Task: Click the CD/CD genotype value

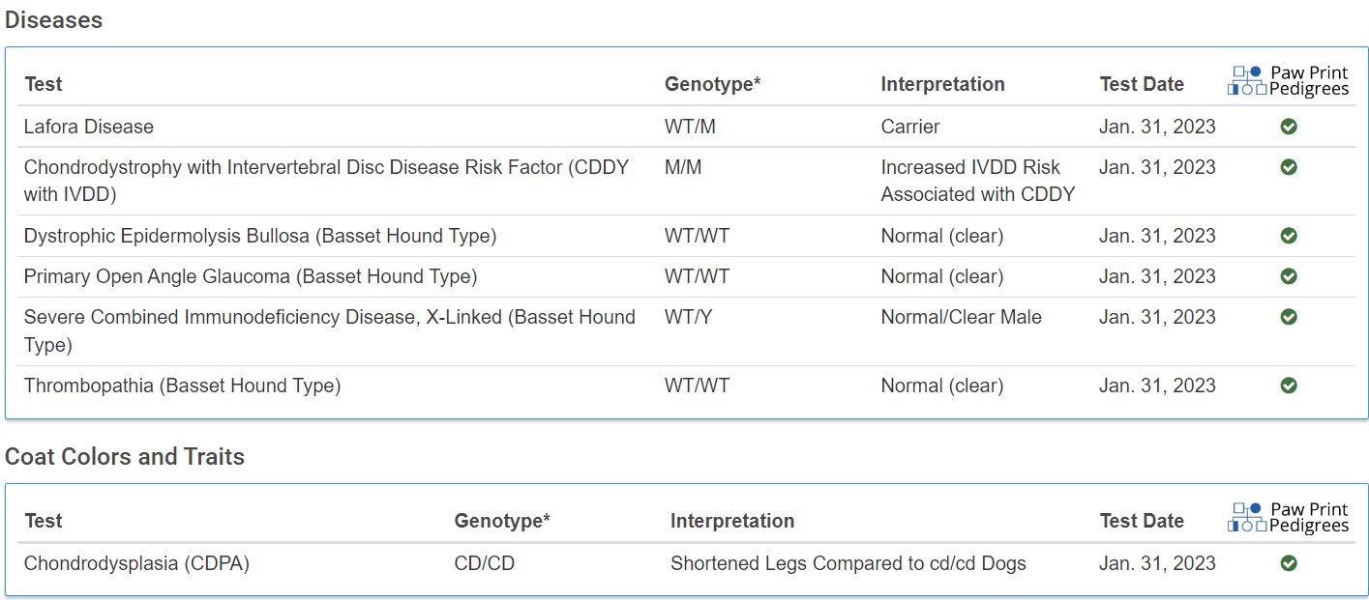Action: coord(485,563)
